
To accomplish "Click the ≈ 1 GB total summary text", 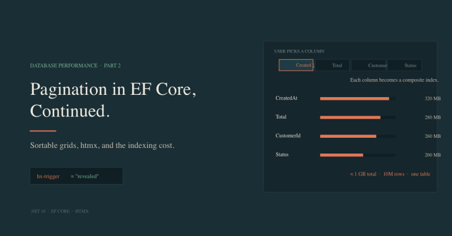I will (363, 174).
